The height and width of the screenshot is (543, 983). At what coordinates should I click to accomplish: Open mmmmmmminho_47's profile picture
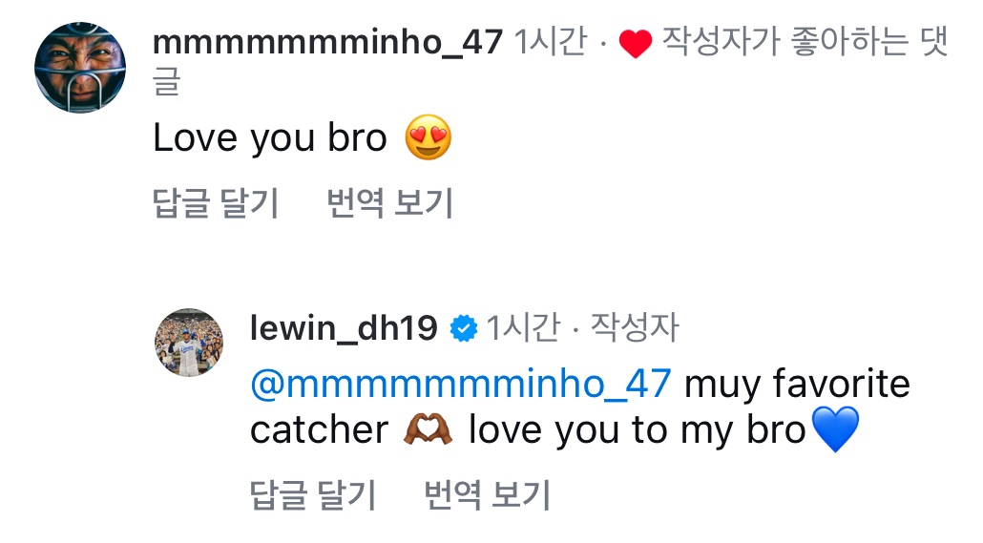[80, 68]
